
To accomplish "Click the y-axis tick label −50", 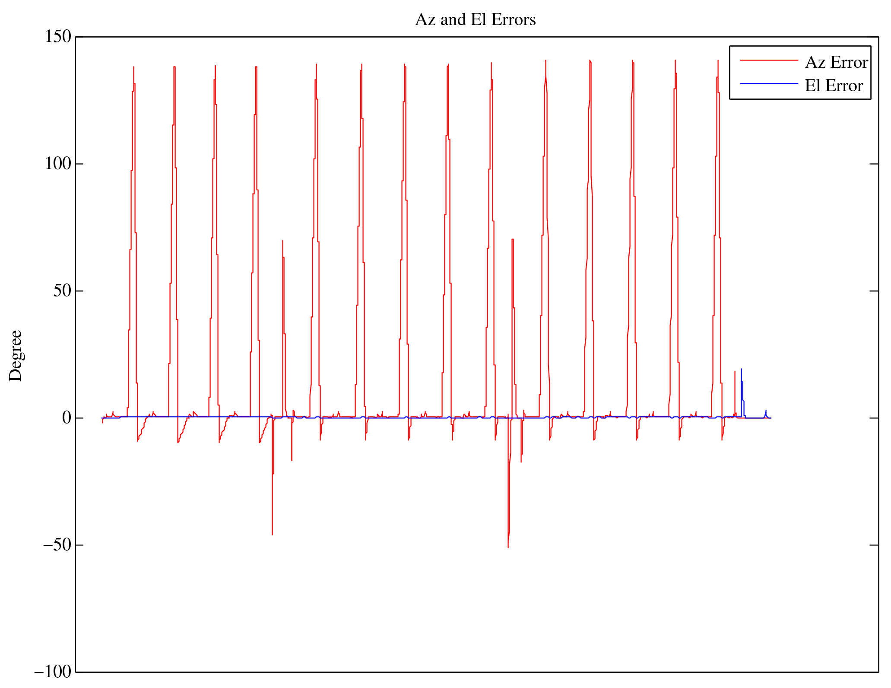I will (x=57, y=545).
